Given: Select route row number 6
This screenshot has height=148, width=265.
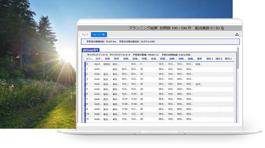Looking at the screenshot, I should (x=159, y=94).
